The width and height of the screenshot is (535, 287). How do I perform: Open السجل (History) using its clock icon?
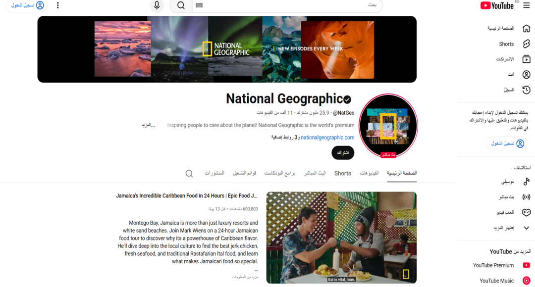tap(526, 90)
